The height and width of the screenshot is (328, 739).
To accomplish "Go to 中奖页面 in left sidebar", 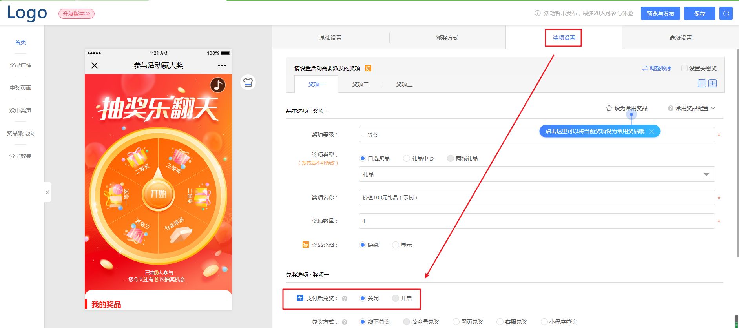I will [20, 88].
